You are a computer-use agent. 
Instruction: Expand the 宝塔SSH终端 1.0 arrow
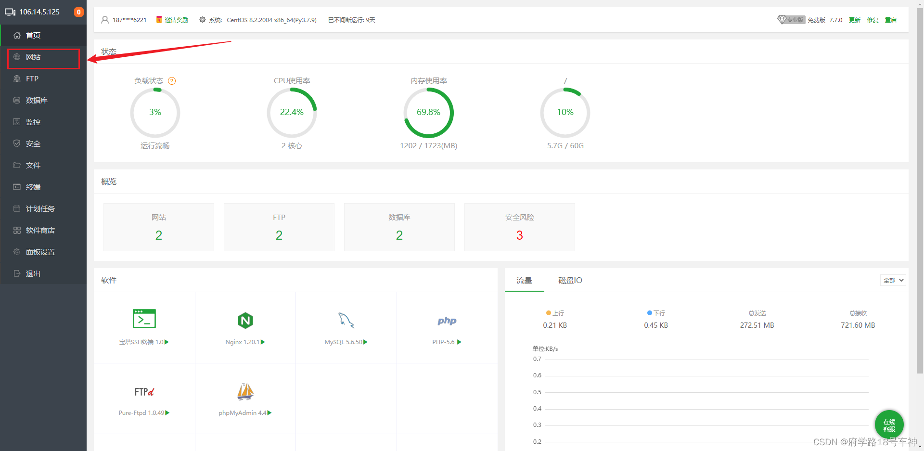tap(167, 342)
